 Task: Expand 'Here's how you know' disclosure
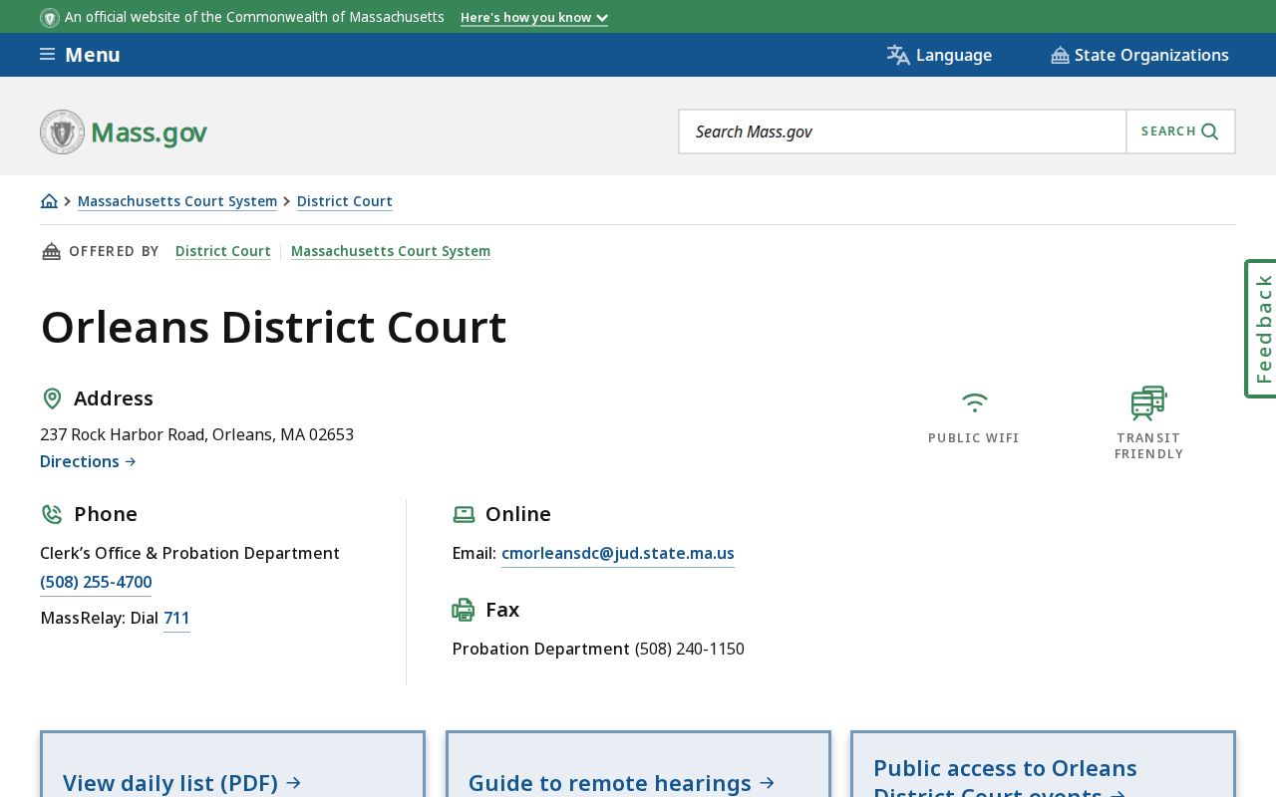click(534, 18)
